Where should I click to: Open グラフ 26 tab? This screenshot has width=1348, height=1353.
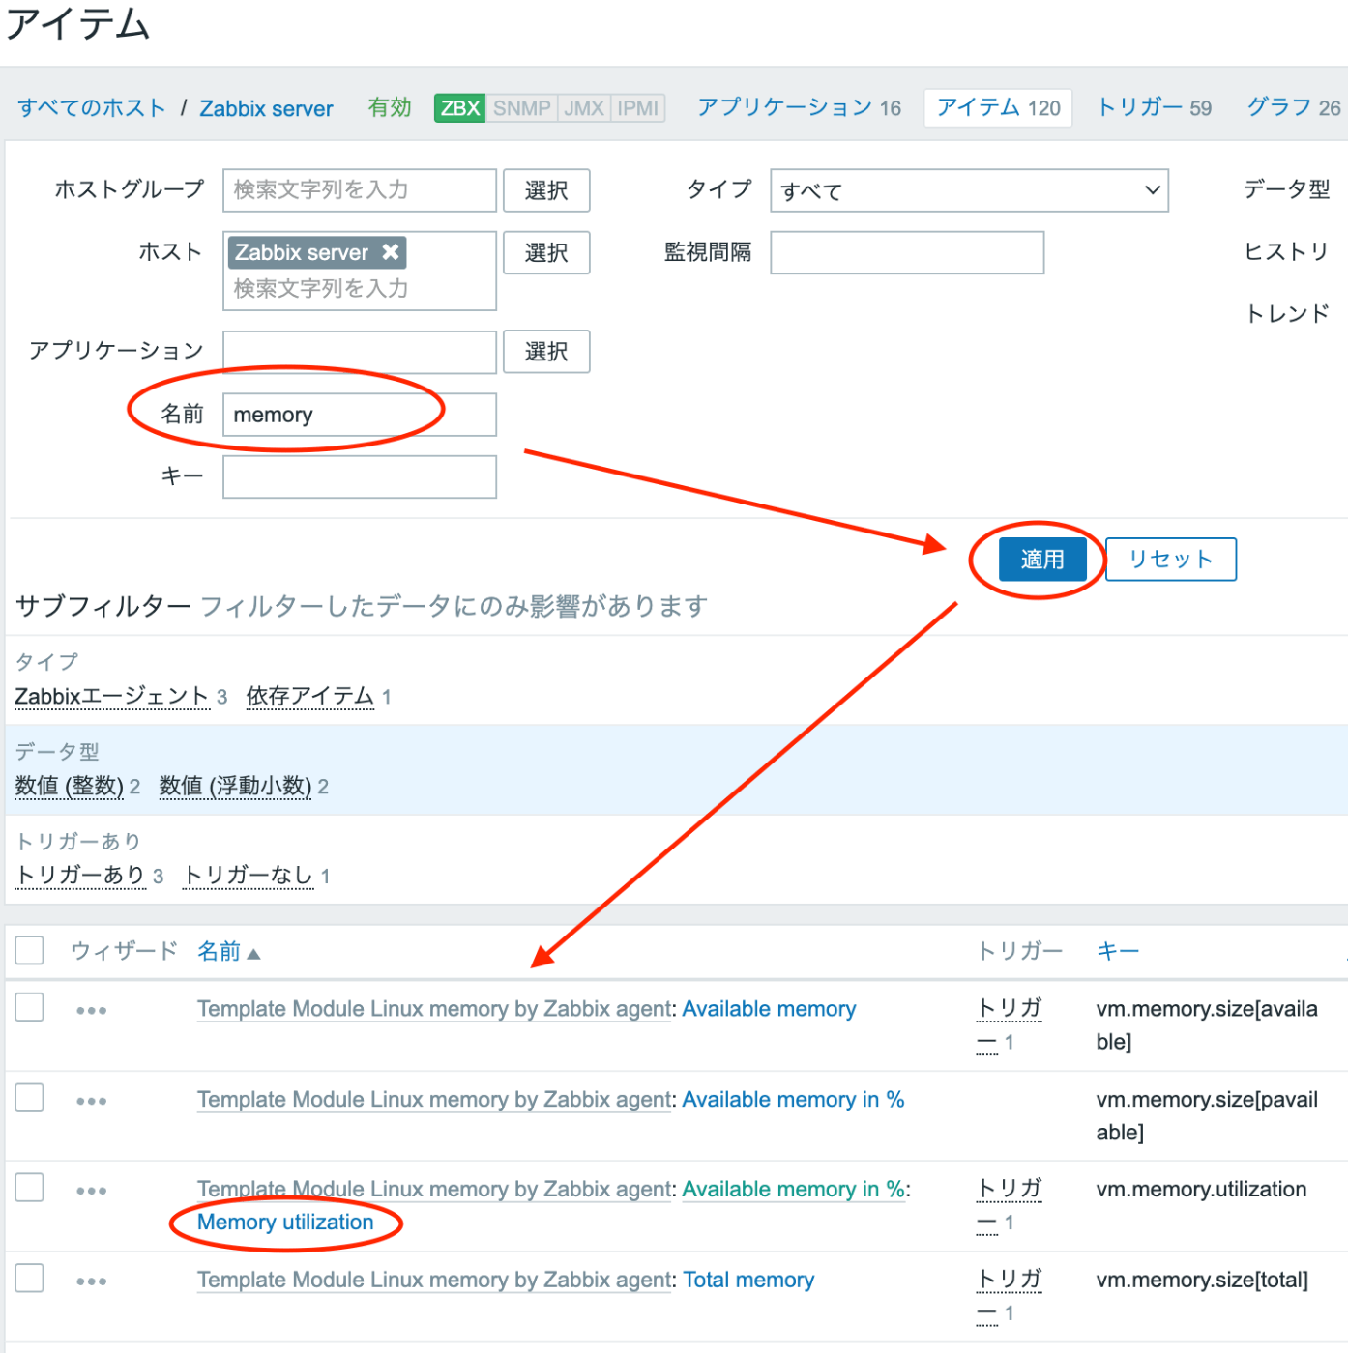coord(1294,107)
